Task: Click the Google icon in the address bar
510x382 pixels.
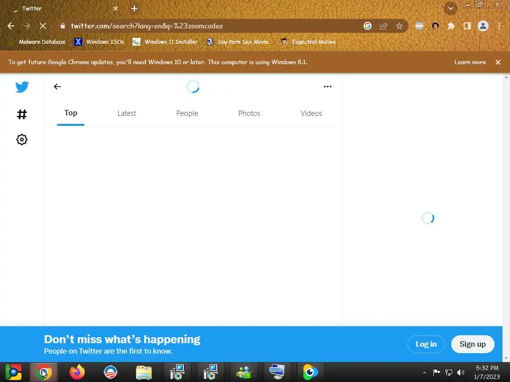Action: point(368,26)
